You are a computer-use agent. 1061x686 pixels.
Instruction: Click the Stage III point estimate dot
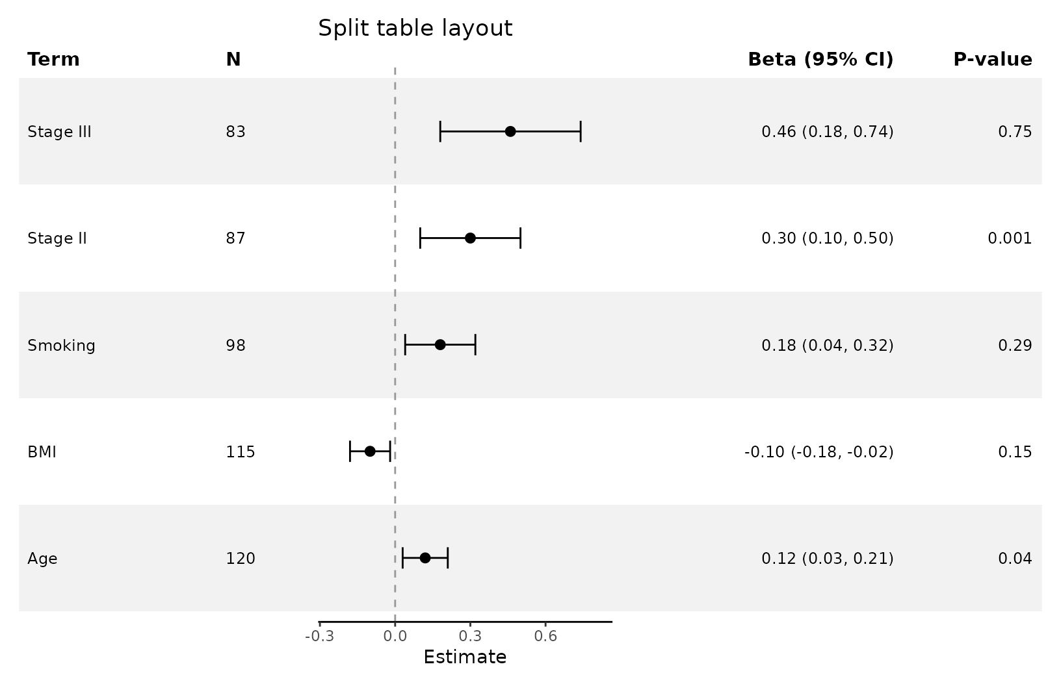point(510,132)
